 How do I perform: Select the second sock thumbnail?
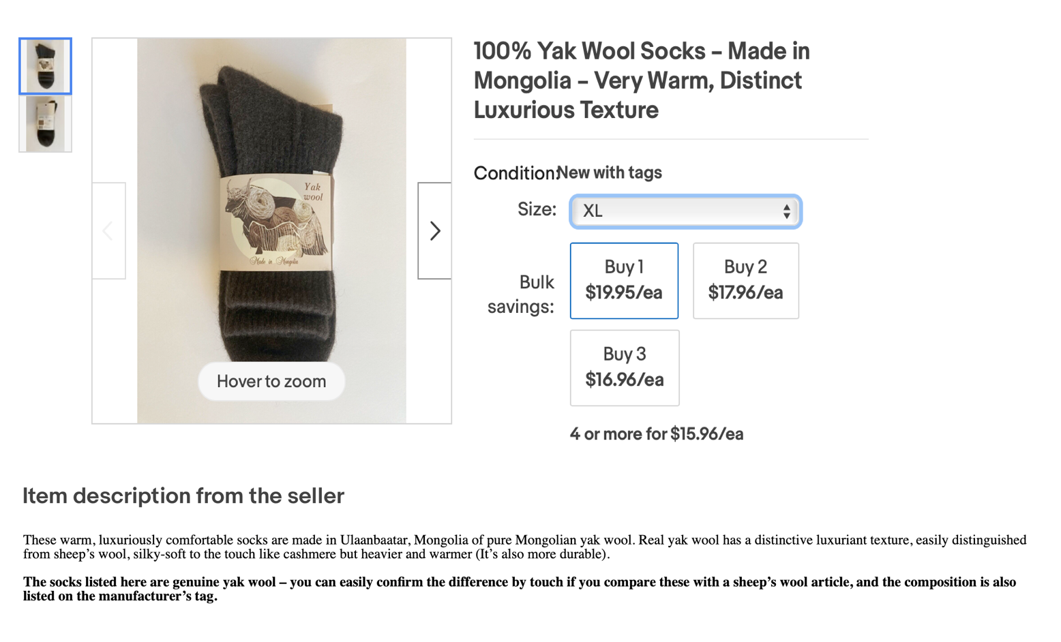(x=45, y=123)
